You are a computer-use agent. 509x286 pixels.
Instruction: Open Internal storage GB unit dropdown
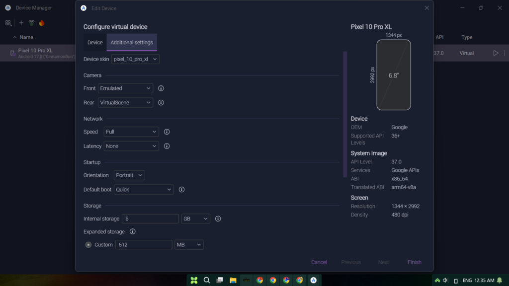[195, 218]
